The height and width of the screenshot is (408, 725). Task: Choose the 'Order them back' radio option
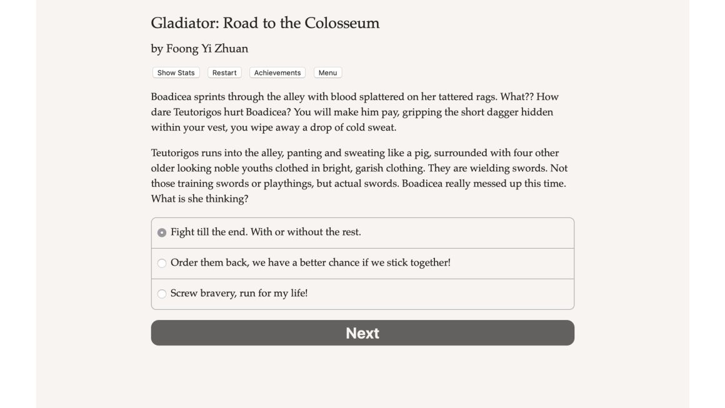[x=162, y=263]
